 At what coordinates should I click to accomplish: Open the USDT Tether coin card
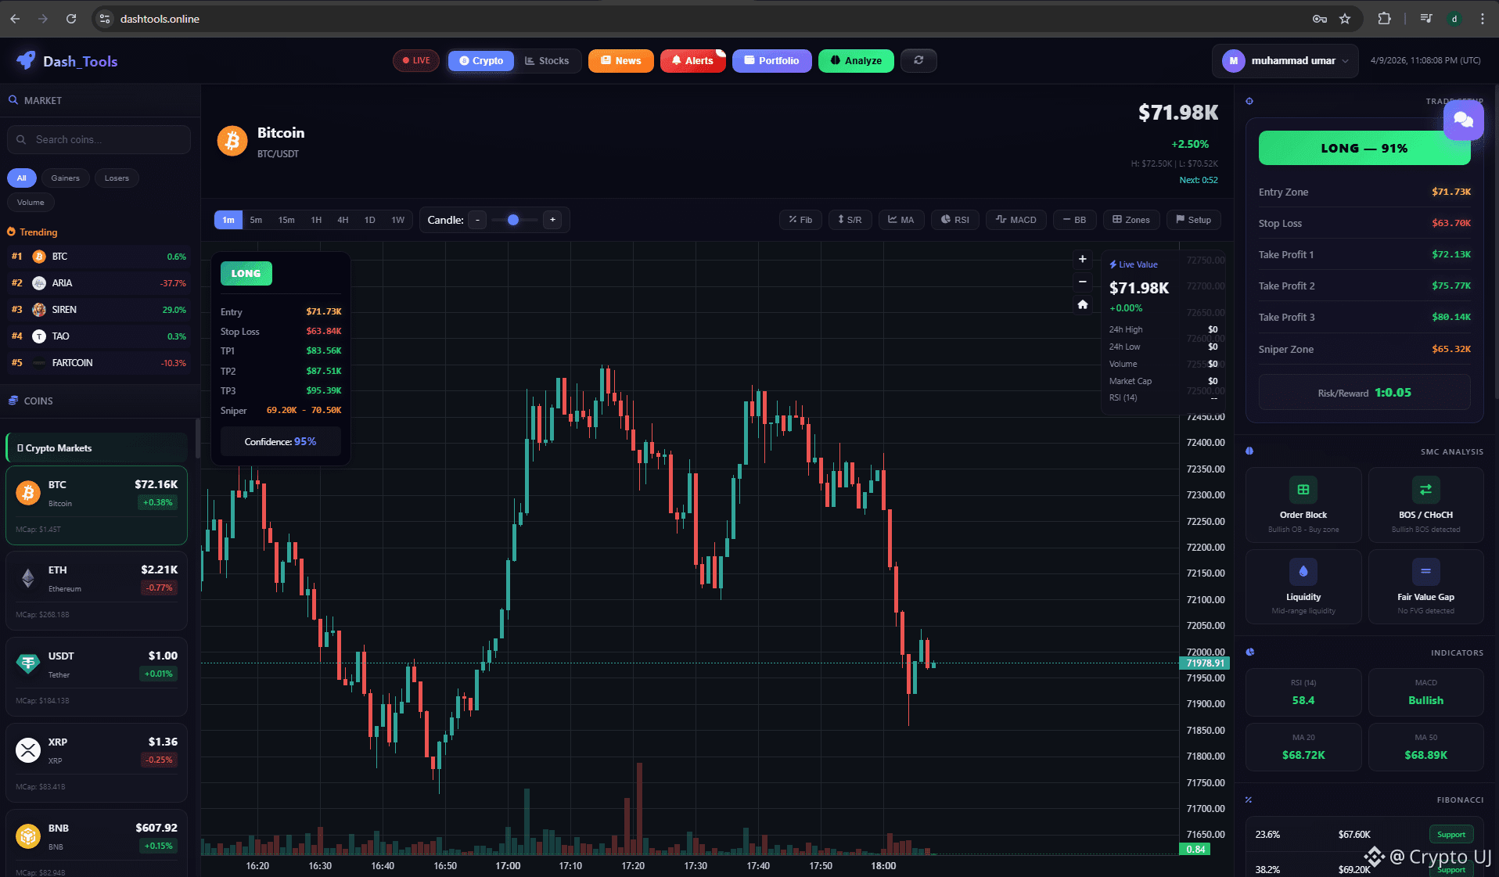(96, 677)
